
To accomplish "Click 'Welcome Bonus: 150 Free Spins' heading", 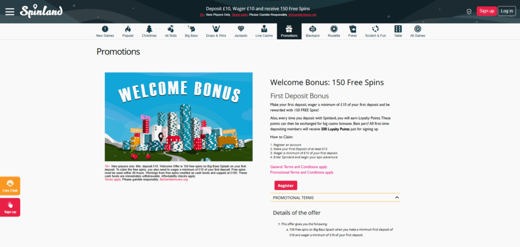I will 327,82.
